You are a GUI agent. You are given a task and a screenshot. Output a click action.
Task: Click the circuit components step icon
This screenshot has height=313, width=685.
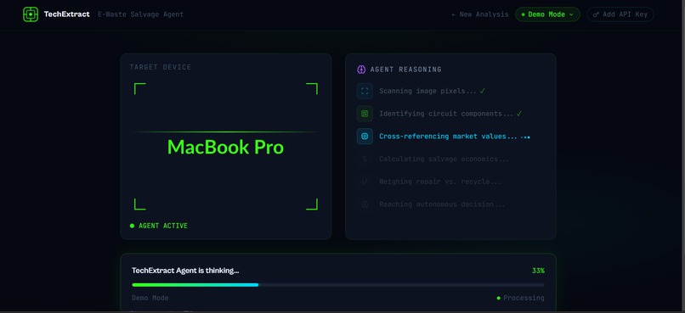coord(365,114)
